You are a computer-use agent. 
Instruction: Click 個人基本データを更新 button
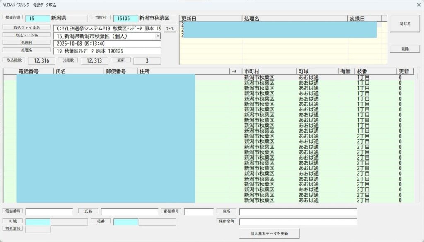(x=269, y=234)
